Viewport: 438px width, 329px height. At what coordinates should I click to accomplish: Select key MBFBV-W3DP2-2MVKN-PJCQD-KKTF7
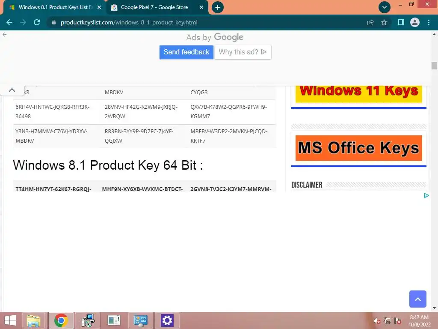[x=229, y=136]
